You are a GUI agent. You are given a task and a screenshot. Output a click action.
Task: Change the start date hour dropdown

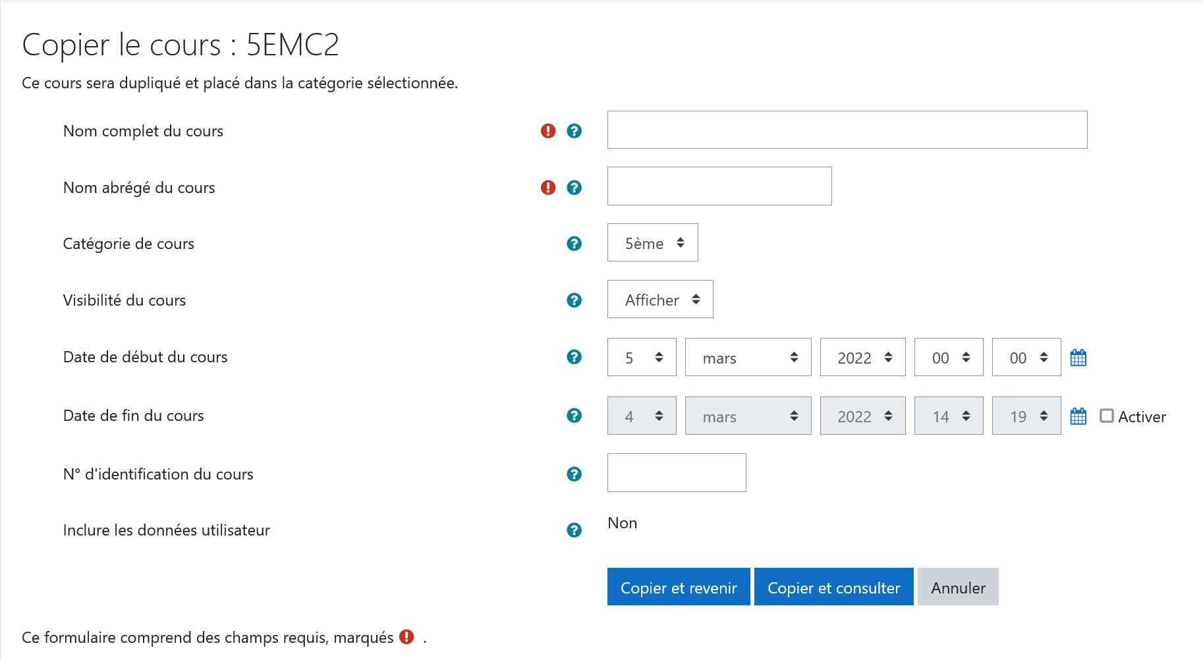(949, 357)
